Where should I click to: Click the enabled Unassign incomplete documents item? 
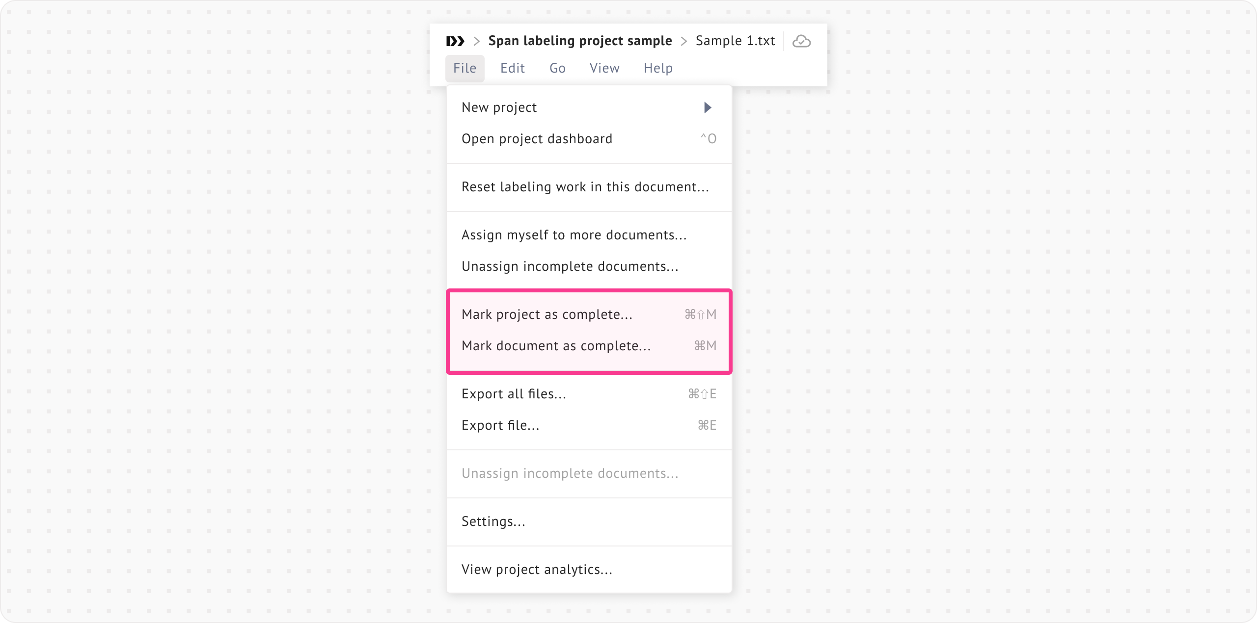click(570, 266)
